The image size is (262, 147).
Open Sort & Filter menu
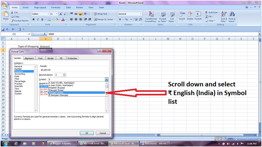(x=224, y=16)
